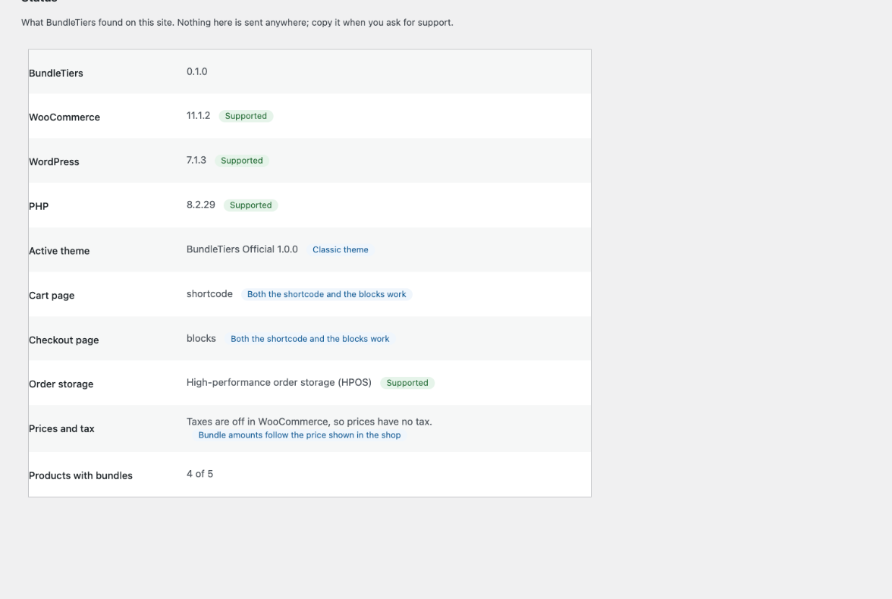The image size is (892, 599).
Task: Click the What BundleTiers found on this site description
Action: point(237,23)
